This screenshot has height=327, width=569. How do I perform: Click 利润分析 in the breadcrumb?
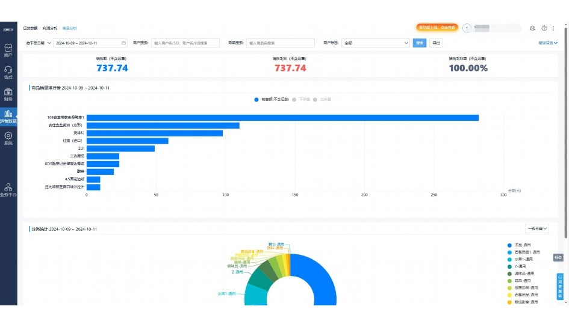[x=50, y=28]
